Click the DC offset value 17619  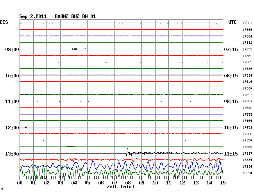[247, 82]
